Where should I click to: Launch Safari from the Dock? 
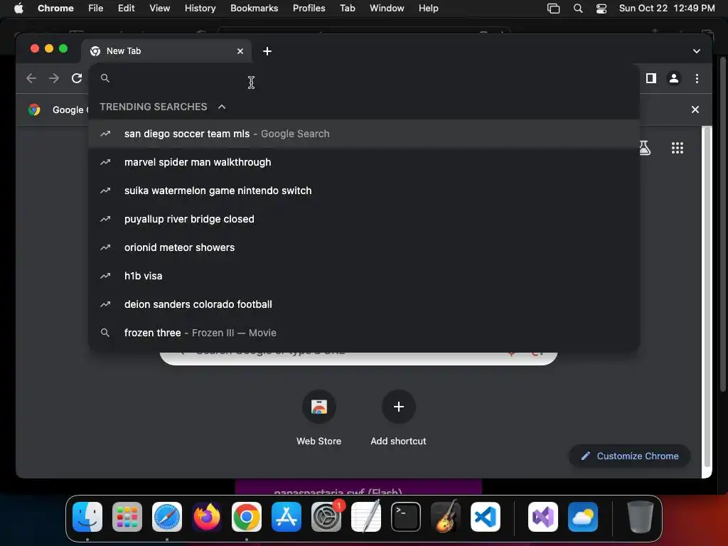point(166,516)
